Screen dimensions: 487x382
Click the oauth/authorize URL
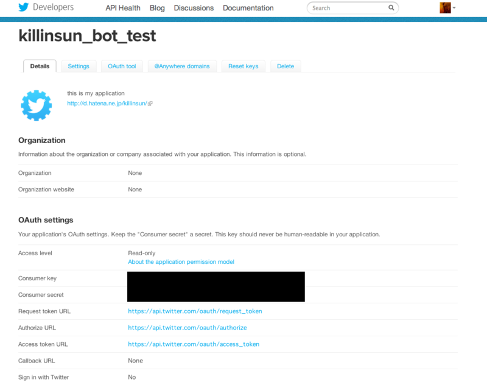click(x=187, y=328)
